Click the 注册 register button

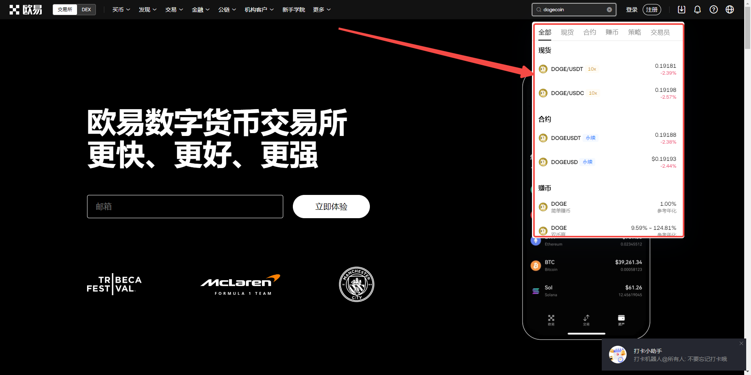point(652,10)
